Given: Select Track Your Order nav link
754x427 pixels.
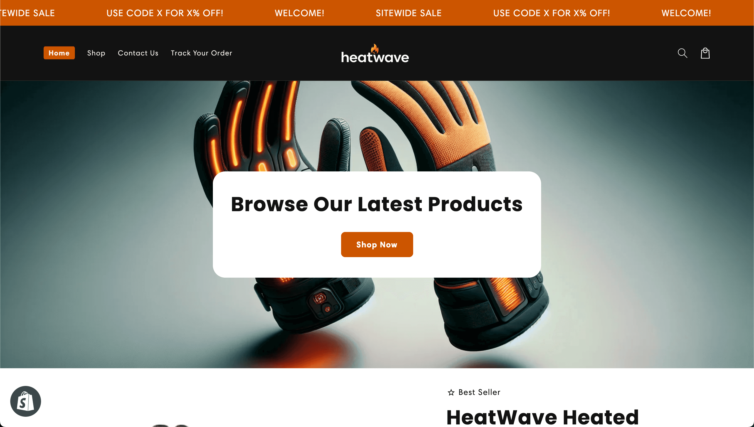Looking at the screenshot, I should pos(201,53).
